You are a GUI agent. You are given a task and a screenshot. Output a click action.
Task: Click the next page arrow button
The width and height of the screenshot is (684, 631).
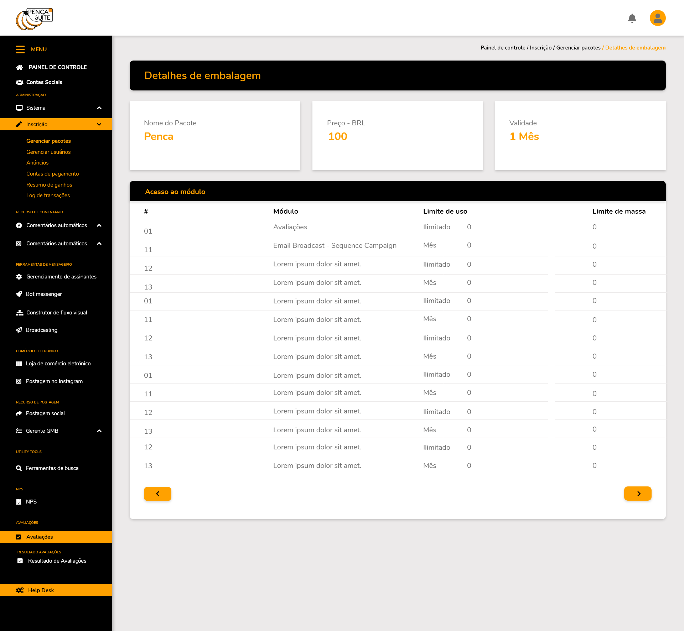[x=638, y=494]
